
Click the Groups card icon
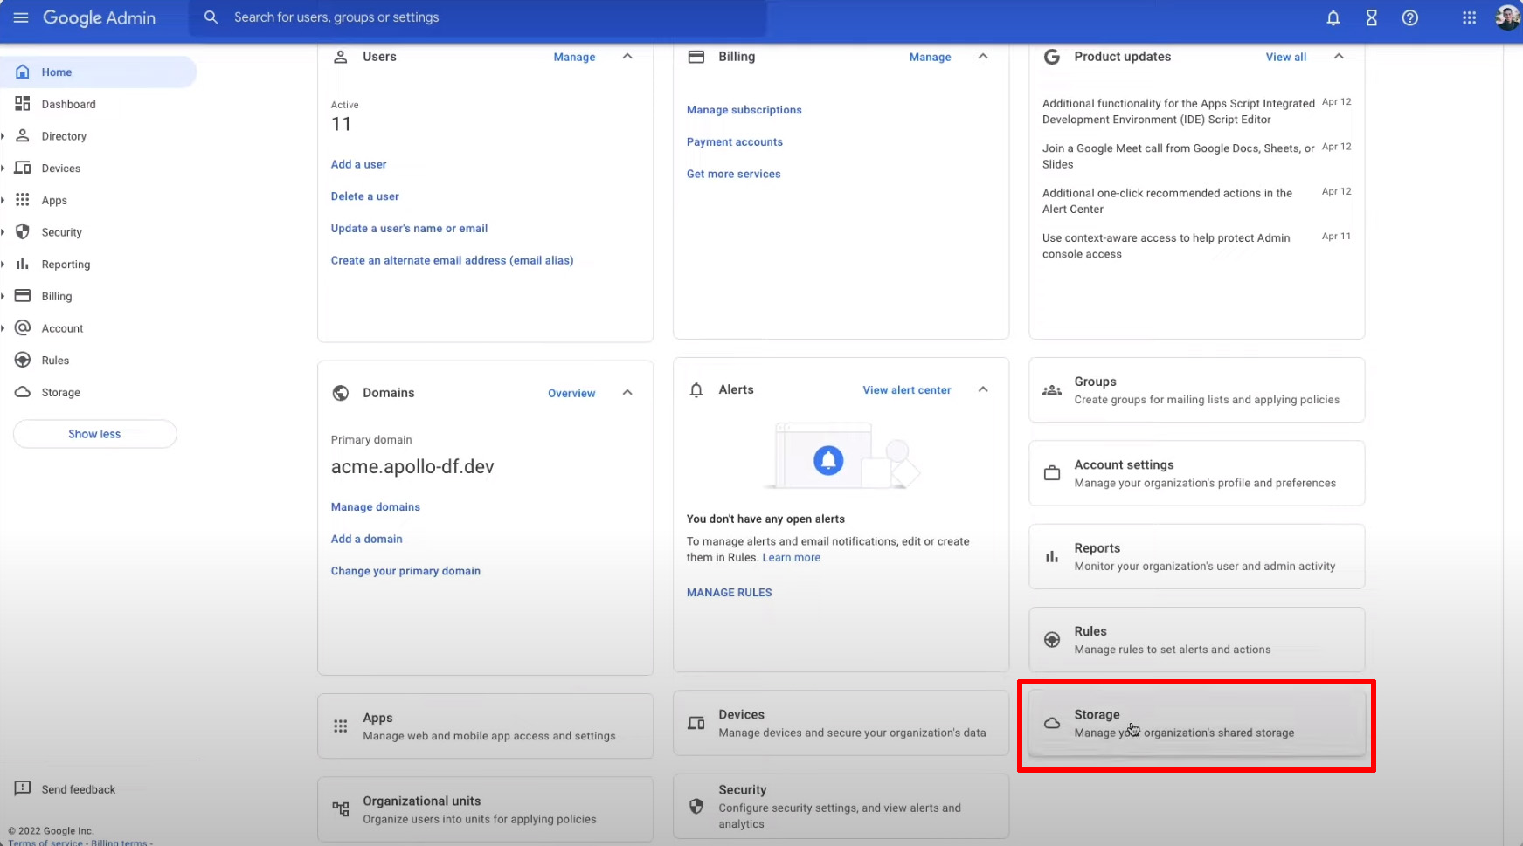[1052, 390]
